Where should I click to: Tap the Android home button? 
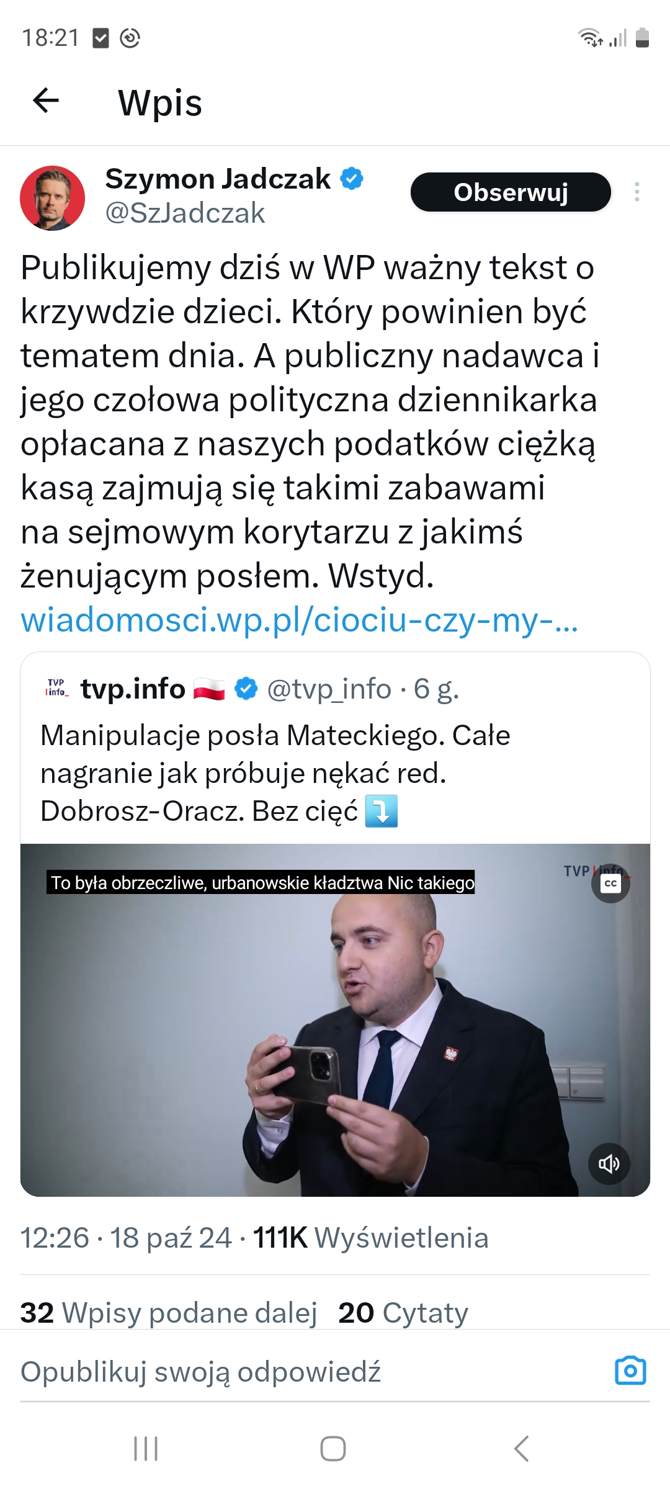click(333, 1449)
